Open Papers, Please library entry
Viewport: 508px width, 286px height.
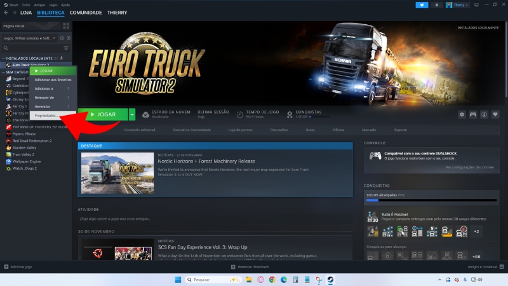24,134
